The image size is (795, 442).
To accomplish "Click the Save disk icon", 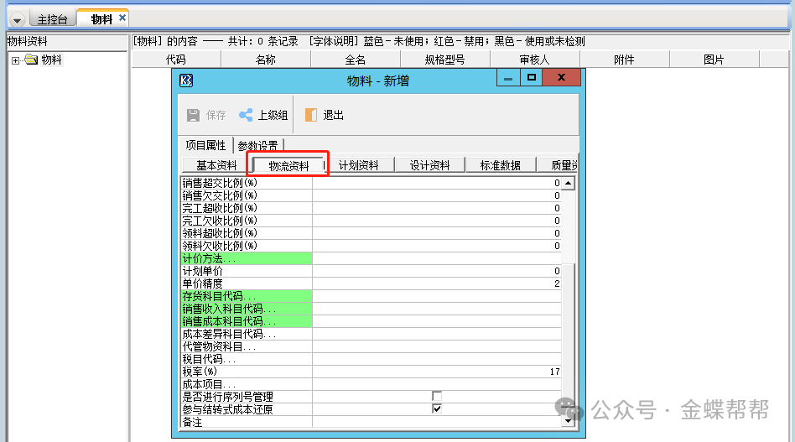I will pos(193,115).
